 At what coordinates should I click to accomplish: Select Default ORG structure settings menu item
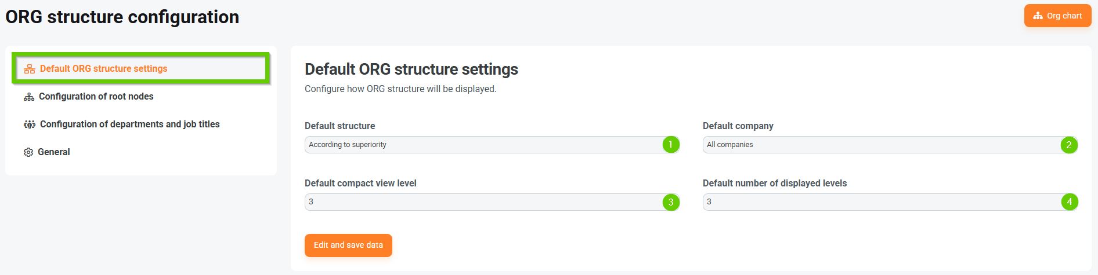tap(103, 69)
